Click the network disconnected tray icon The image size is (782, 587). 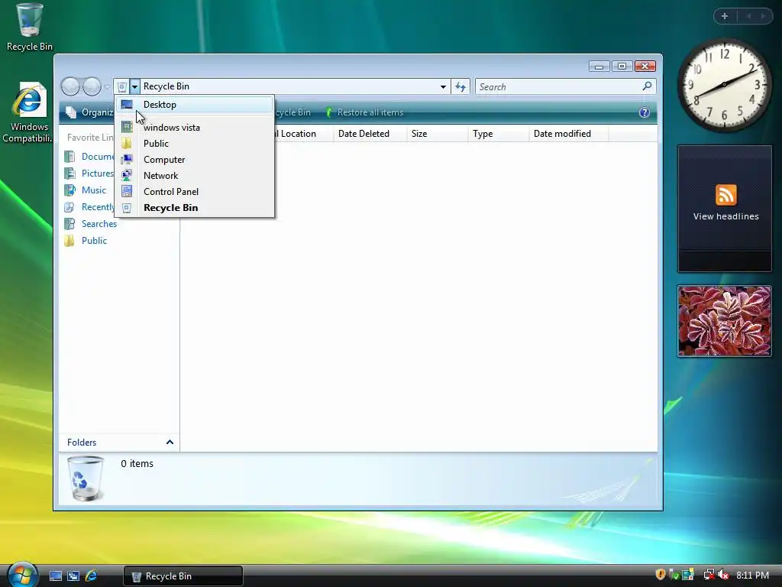click(709, 575)
